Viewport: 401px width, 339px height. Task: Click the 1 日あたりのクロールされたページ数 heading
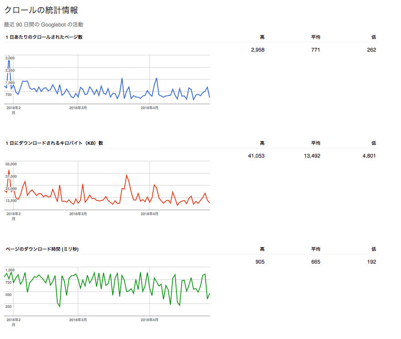click(44, 37)
